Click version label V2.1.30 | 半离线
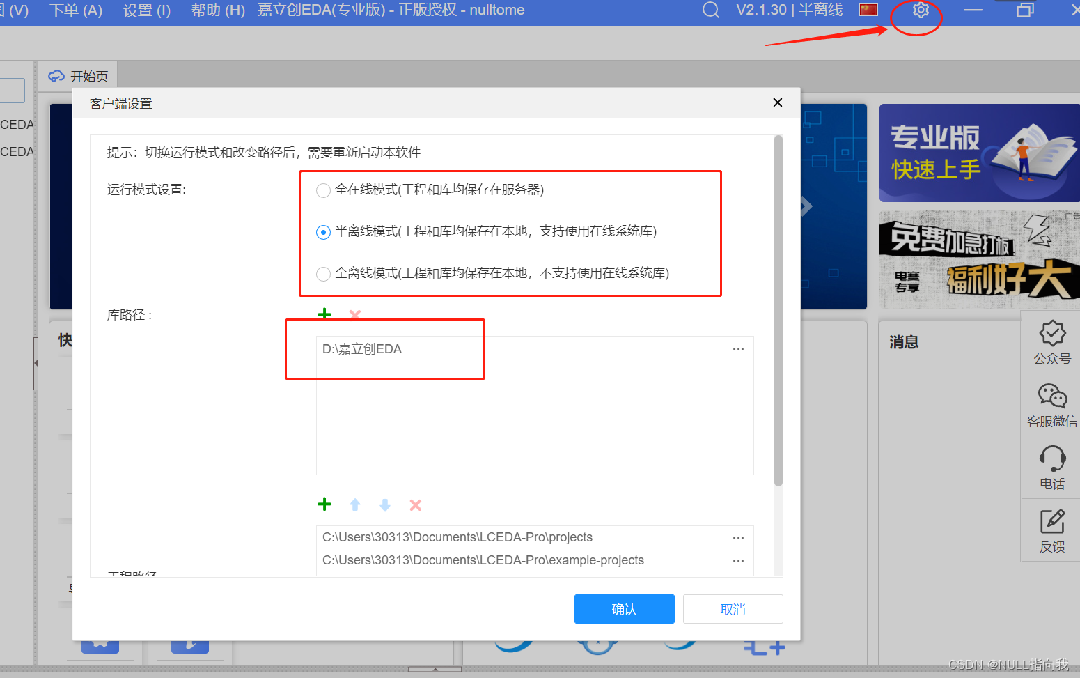This screenshot has height=678, width=1080. pos(789,10)
